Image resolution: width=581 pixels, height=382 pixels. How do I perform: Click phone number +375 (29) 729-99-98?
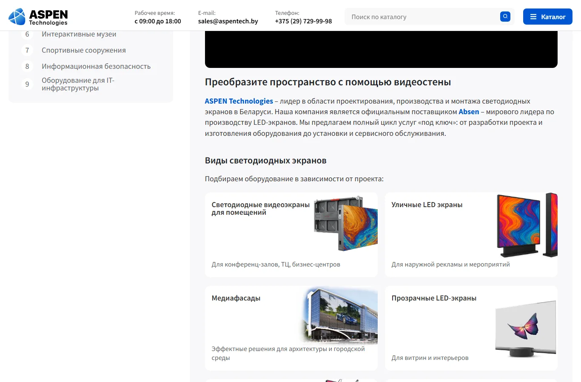coord(303,21)
